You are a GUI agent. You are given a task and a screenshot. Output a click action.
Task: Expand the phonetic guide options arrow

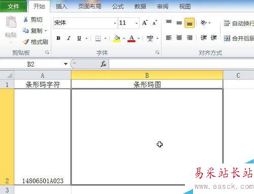157,38
